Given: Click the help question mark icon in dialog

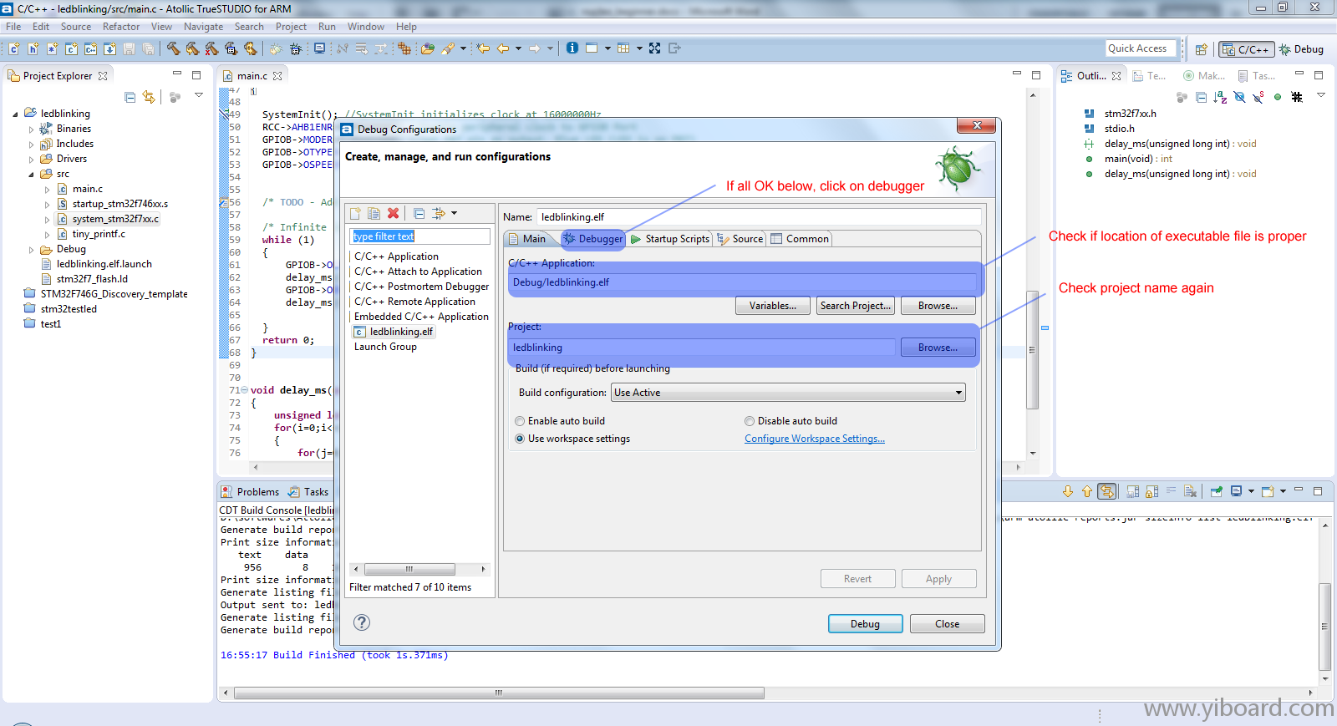Looking at the screenshot, I should [361, 622].
